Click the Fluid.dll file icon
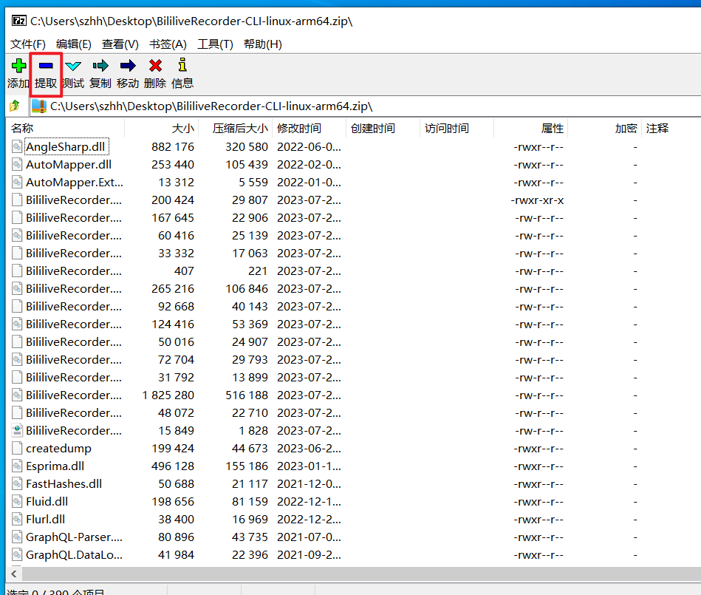This screenshot has width=701, height=595. 17,501
